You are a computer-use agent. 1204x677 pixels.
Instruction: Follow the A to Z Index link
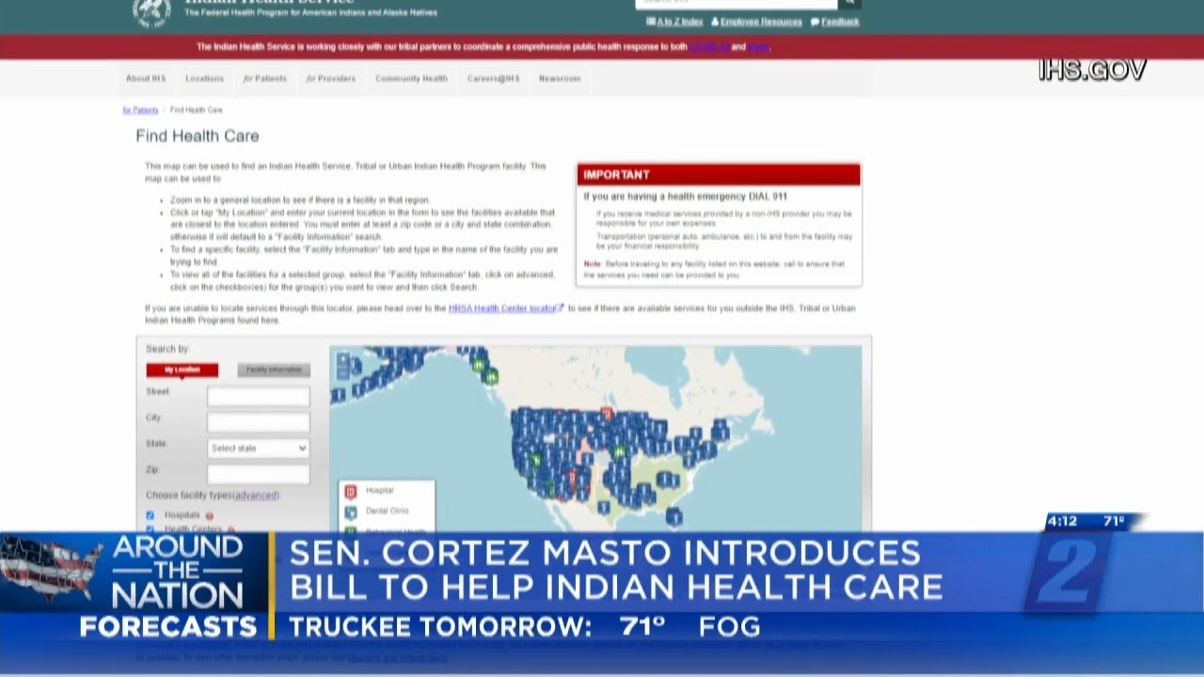(x=680, y=22)
